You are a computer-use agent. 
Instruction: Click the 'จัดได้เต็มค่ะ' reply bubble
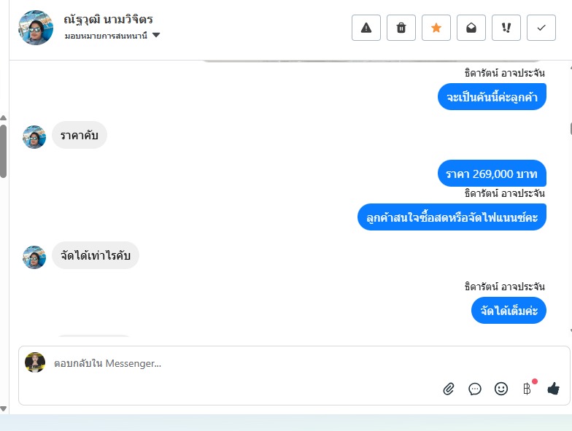pos(509,311)
